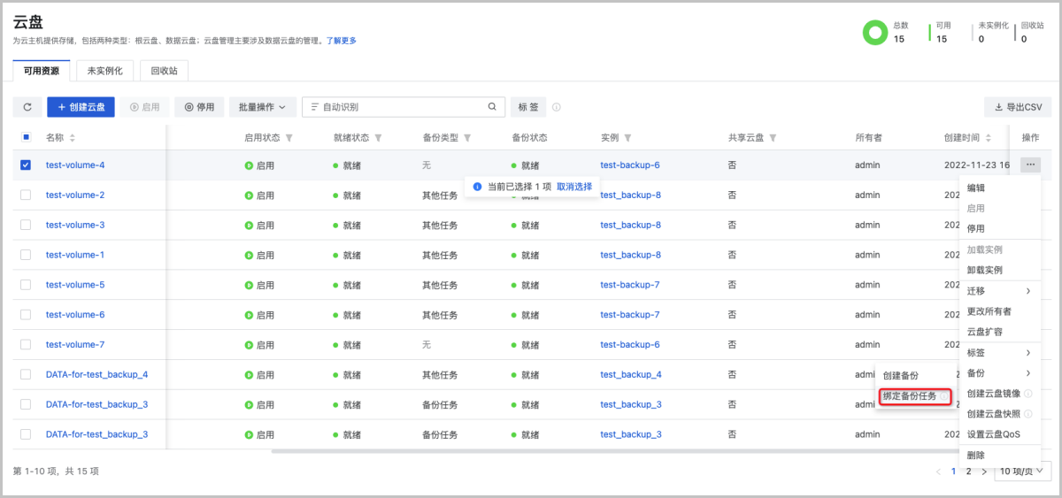
Task: Click the info icon beside 标签 button
Action: point(557,107)
